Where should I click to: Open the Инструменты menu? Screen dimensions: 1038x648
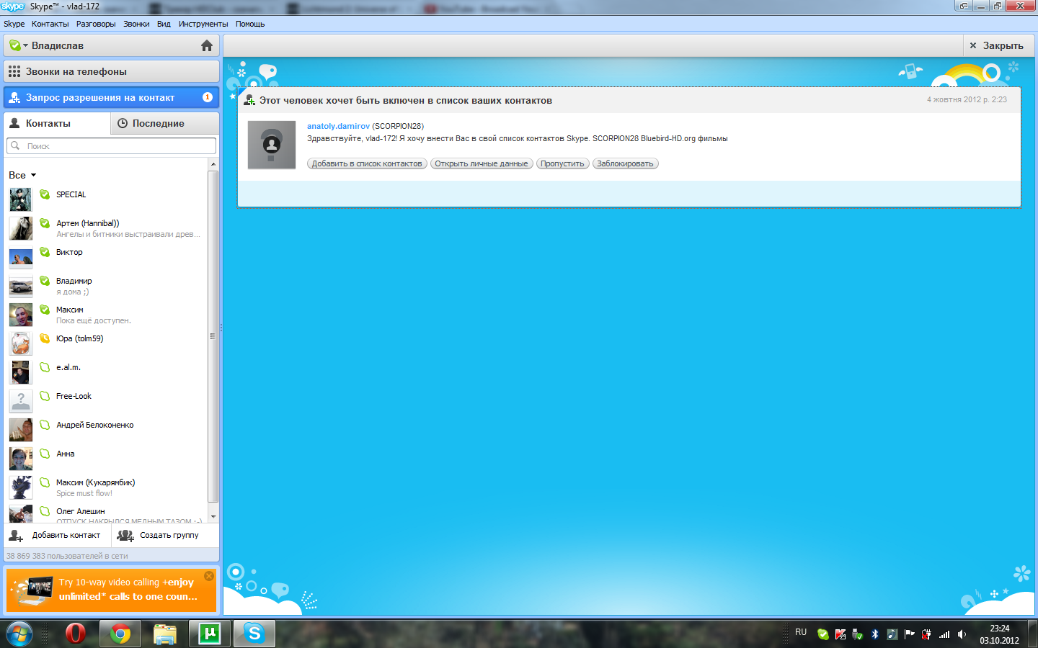coord(203,24)
